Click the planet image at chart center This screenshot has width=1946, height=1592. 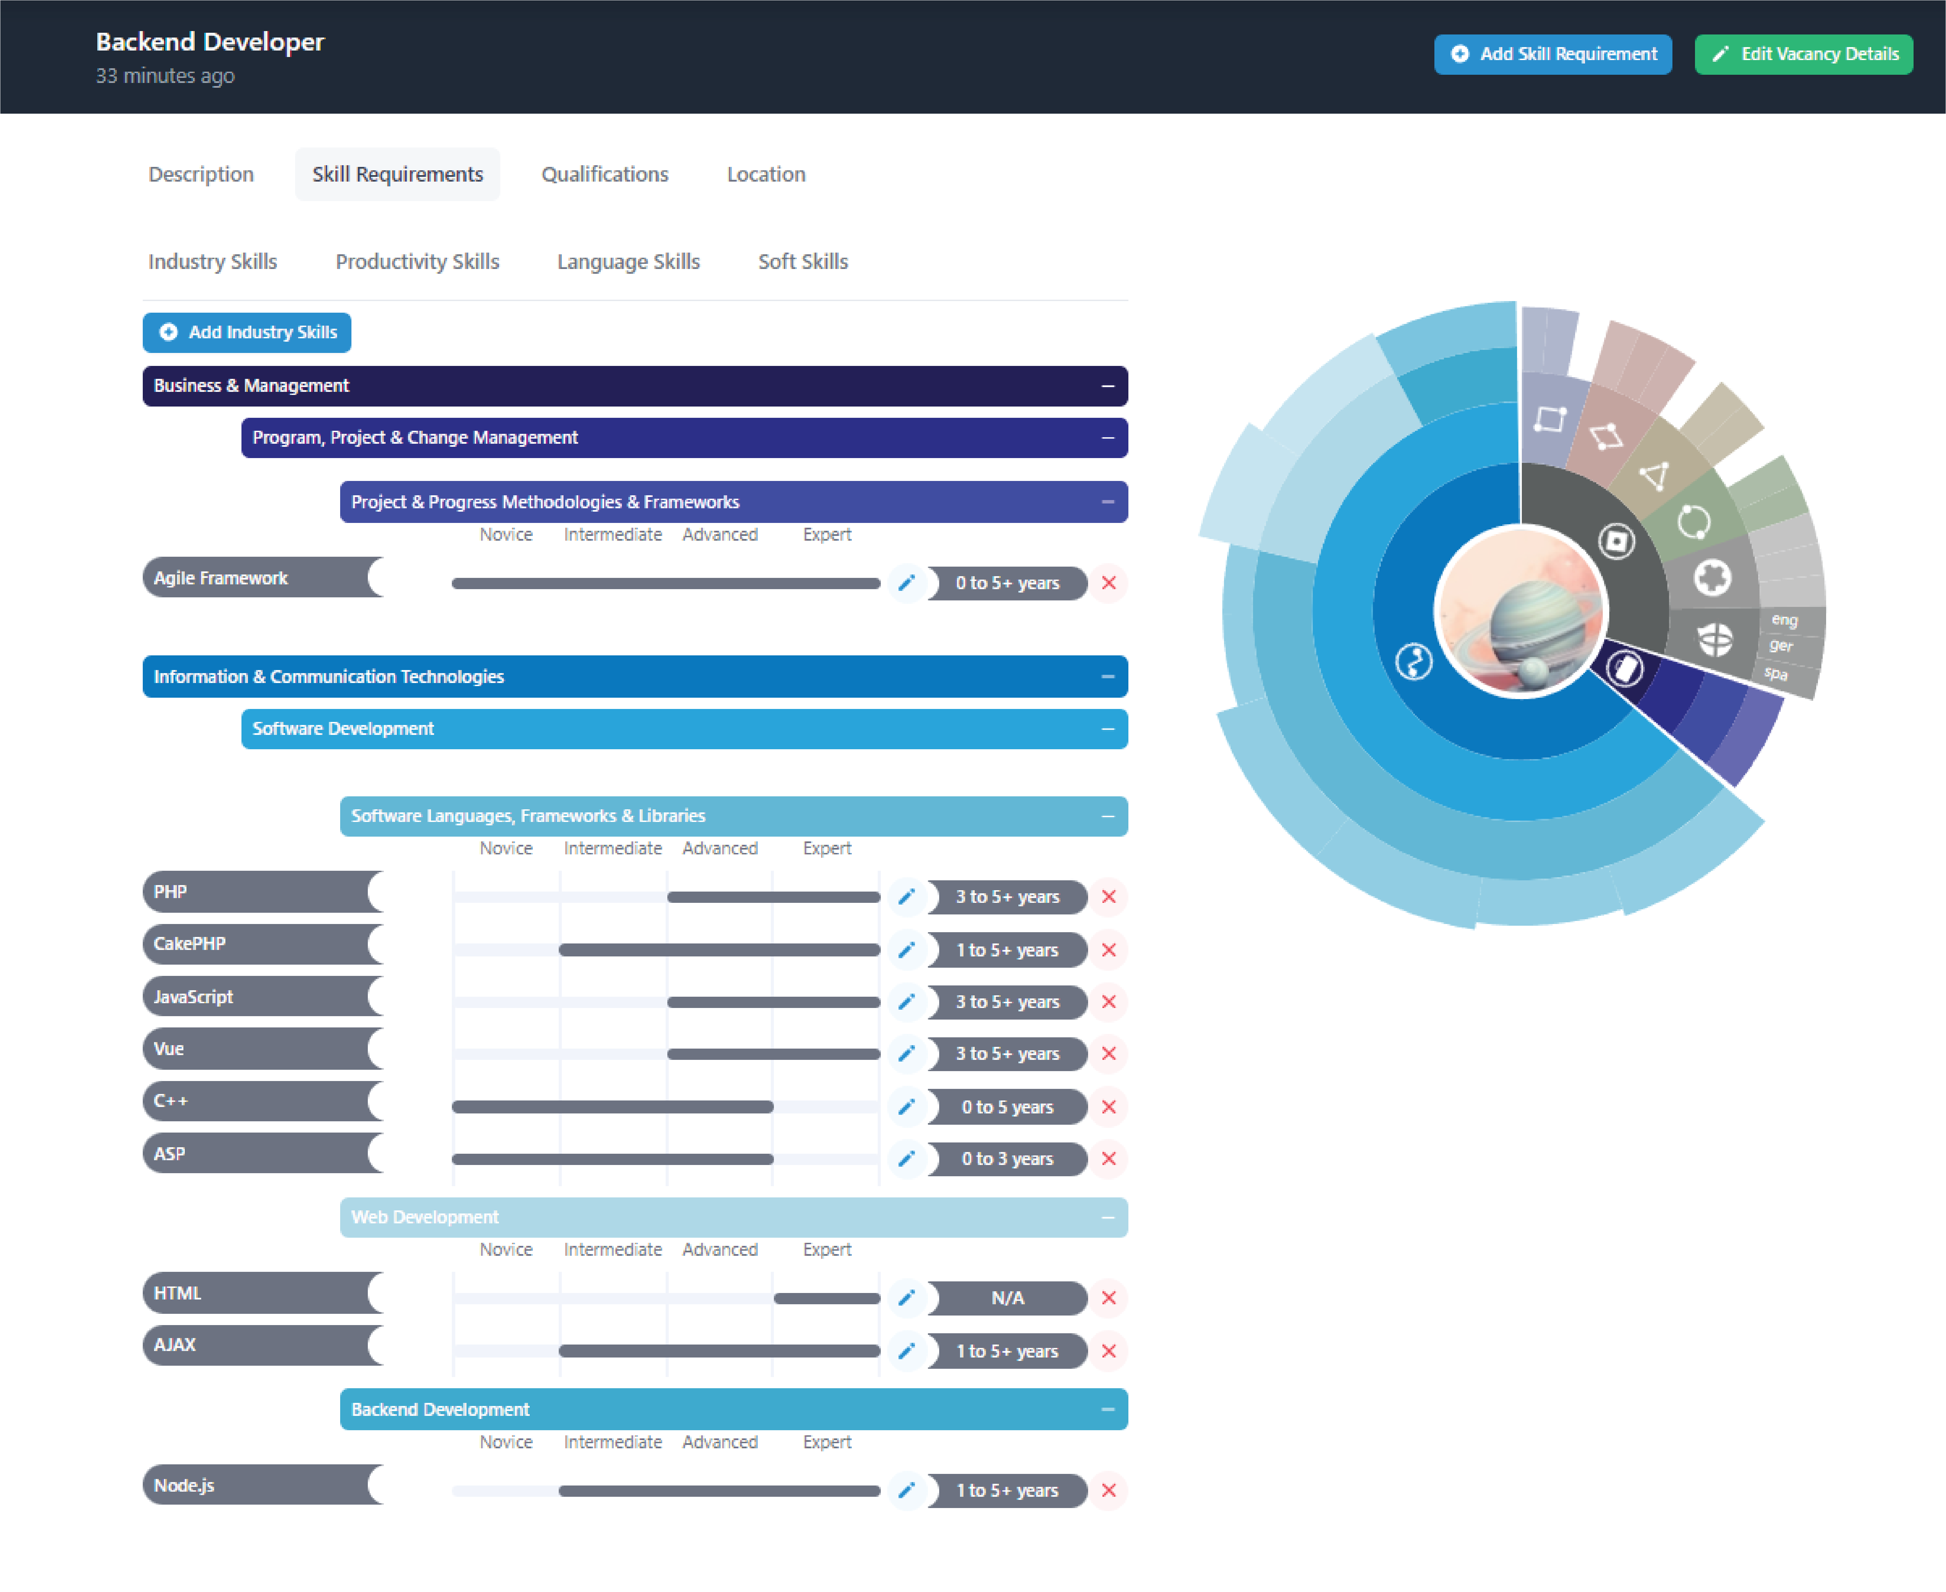click(x=1520, y=612)
